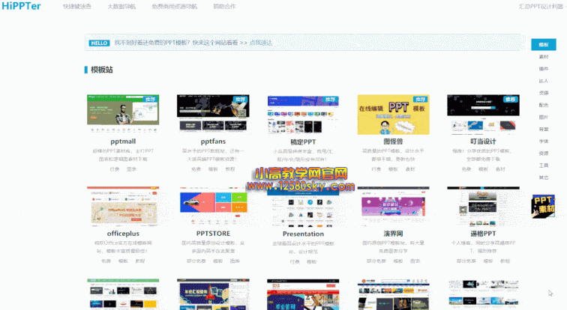The height and width of the screenshot is (310, 567).
Task: Click the 推荐 badge on 图怪兽 thumbnail
Action: pos(420,99)
